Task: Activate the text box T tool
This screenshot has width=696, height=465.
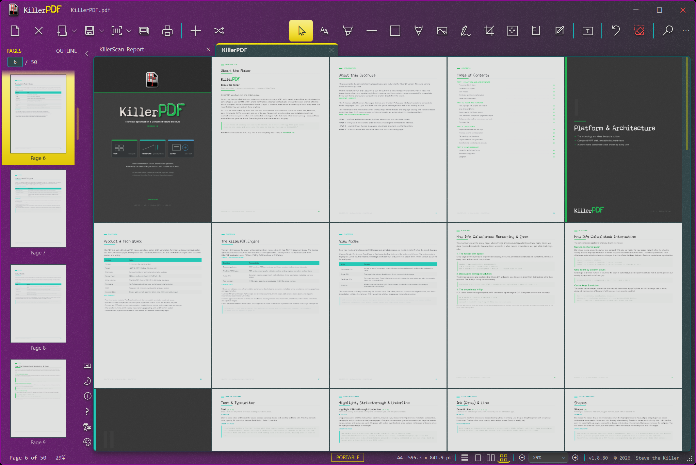Action: pyautogui.click(x=587, y=31)
